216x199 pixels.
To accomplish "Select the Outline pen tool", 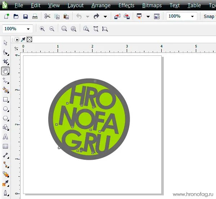I will pyautogui.click(x=6, y=193).
